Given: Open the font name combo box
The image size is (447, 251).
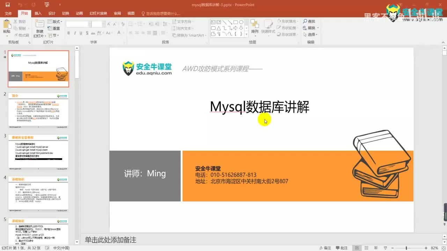Looking at the screenshot, I should (x=78, y=24).
